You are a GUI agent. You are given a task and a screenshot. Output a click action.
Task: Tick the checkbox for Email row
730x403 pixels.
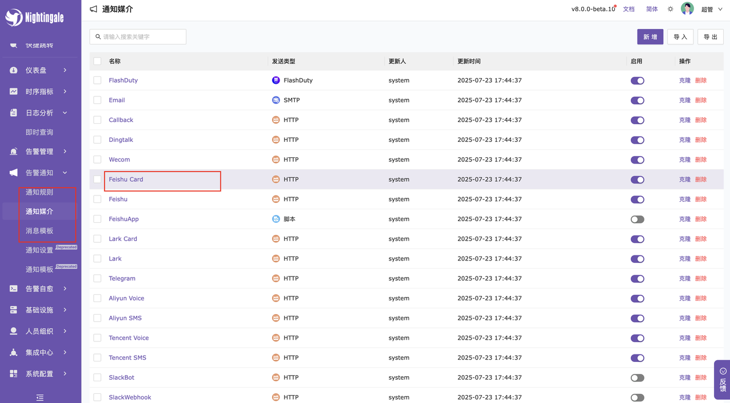point(98,100)
